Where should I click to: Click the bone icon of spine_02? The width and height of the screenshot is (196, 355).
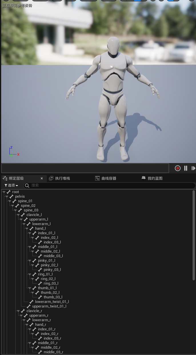pyautogui.click(x=17, y=206)
